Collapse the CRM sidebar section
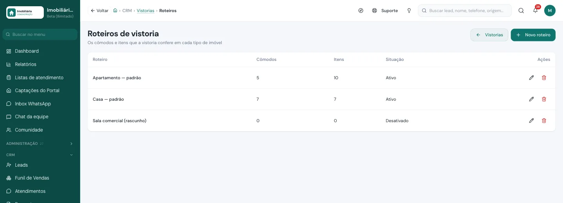The image size is (563, 203). pos(40,155)
